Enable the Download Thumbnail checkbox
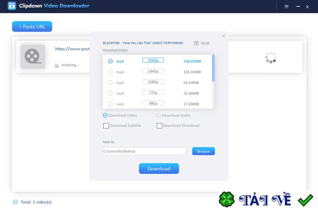Viewport: 318px width, 212px height. pyautogui.click(x=159, y=126)
